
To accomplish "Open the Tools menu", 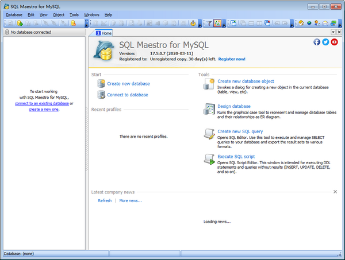I will click(x=74, y=14).
